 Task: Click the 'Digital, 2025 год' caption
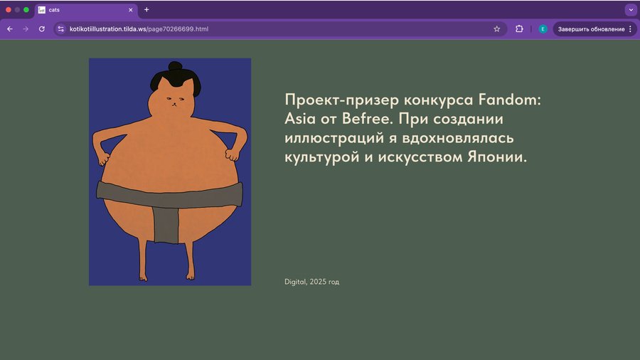(312, 282)
